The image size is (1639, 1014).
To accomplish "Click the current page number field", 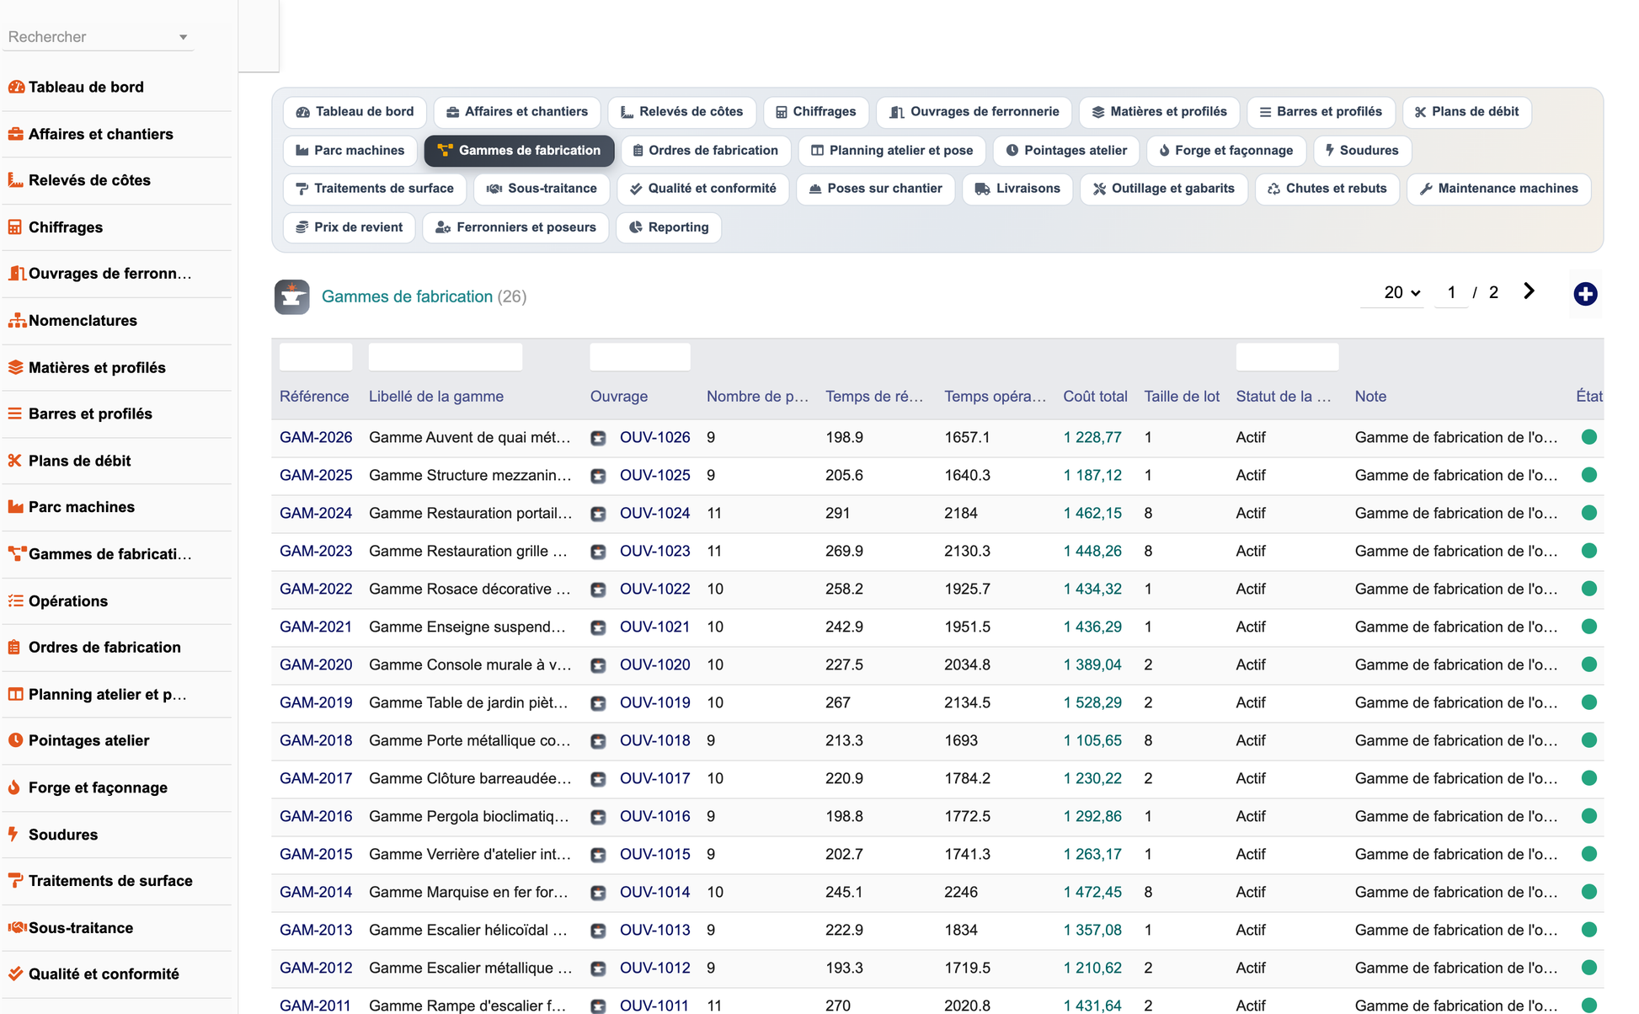I will tap(1451, 292).
